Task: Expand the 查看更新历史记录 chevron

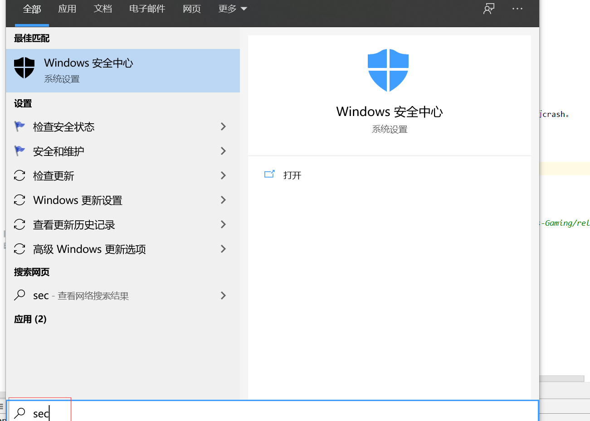Action: tap(223, 224)
